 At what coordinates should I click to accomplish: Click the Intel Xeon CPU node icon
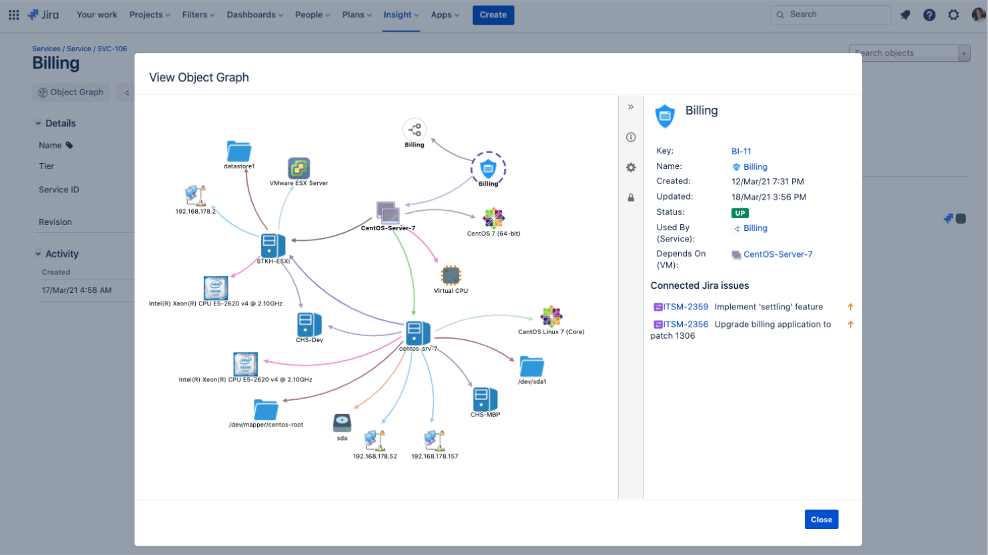[215, 287]
